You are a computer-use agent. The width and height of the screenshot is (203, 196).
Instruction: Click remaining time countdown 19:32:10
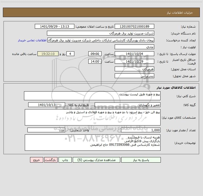48,54
